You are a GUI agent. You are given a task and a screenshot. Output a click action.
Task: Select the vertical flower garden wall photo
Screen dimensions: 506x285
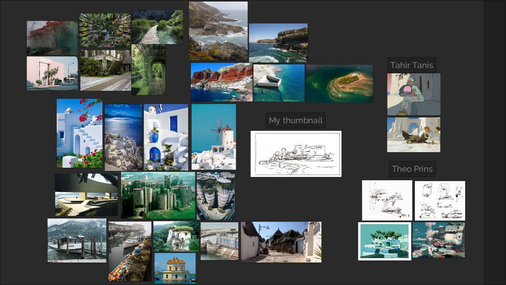[x=105, y=30]
